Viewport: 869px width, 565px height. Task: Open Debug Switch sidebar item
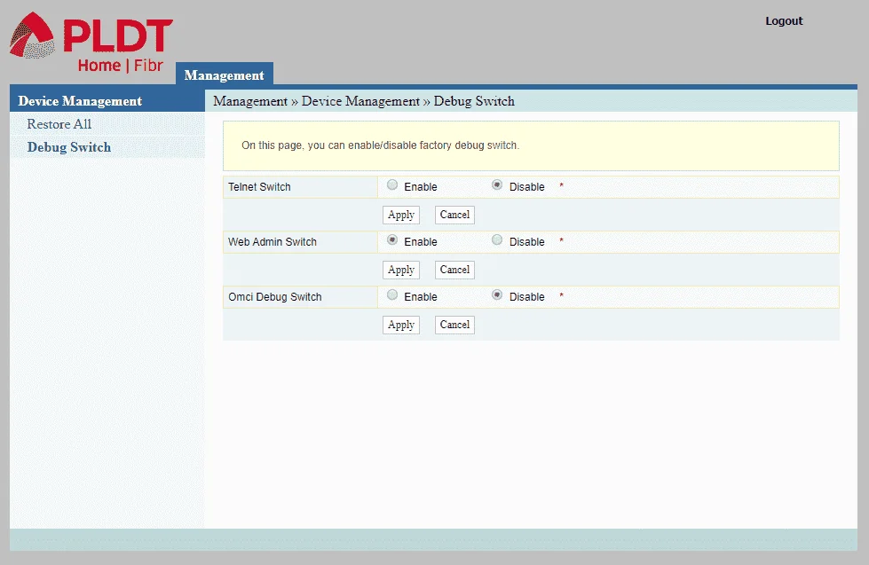69,147
